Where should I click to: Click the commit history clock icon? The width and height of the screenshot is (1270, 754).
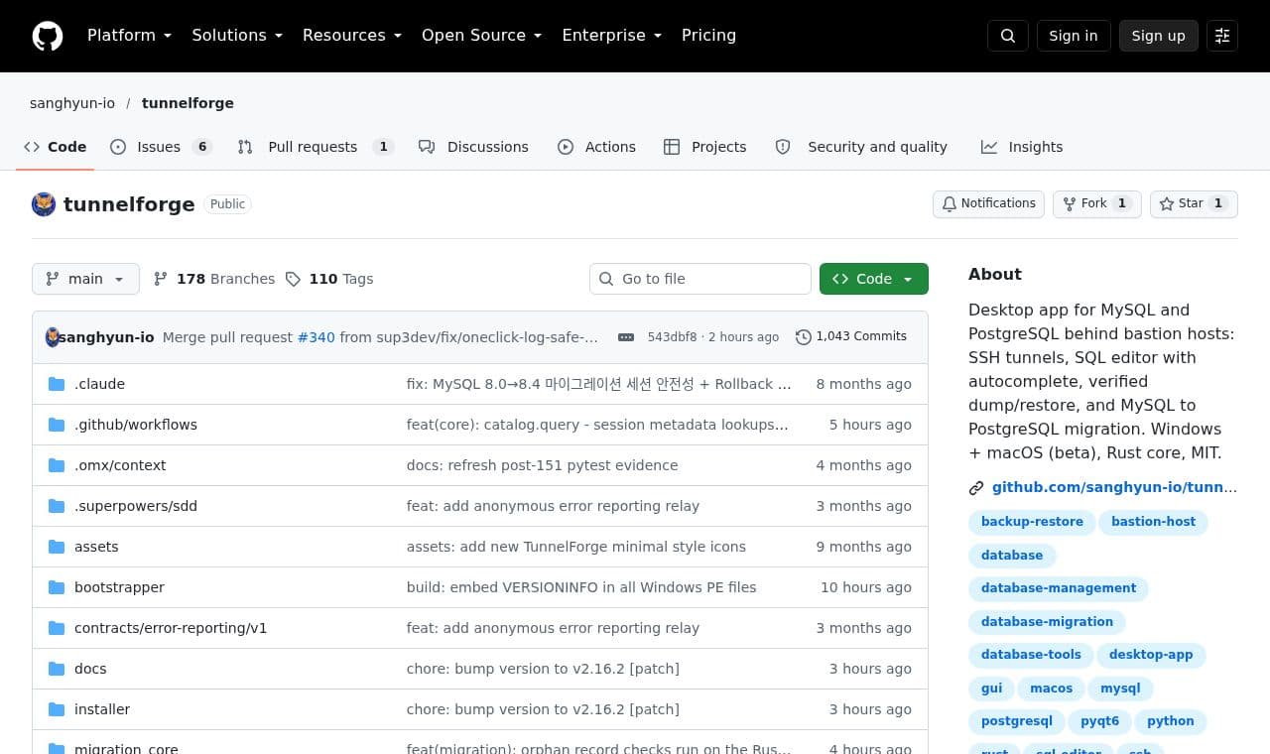tap(804, 337)
